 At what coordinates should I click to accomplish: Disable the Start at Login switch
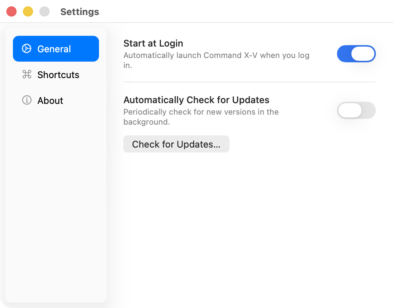(x=356, y=54)
